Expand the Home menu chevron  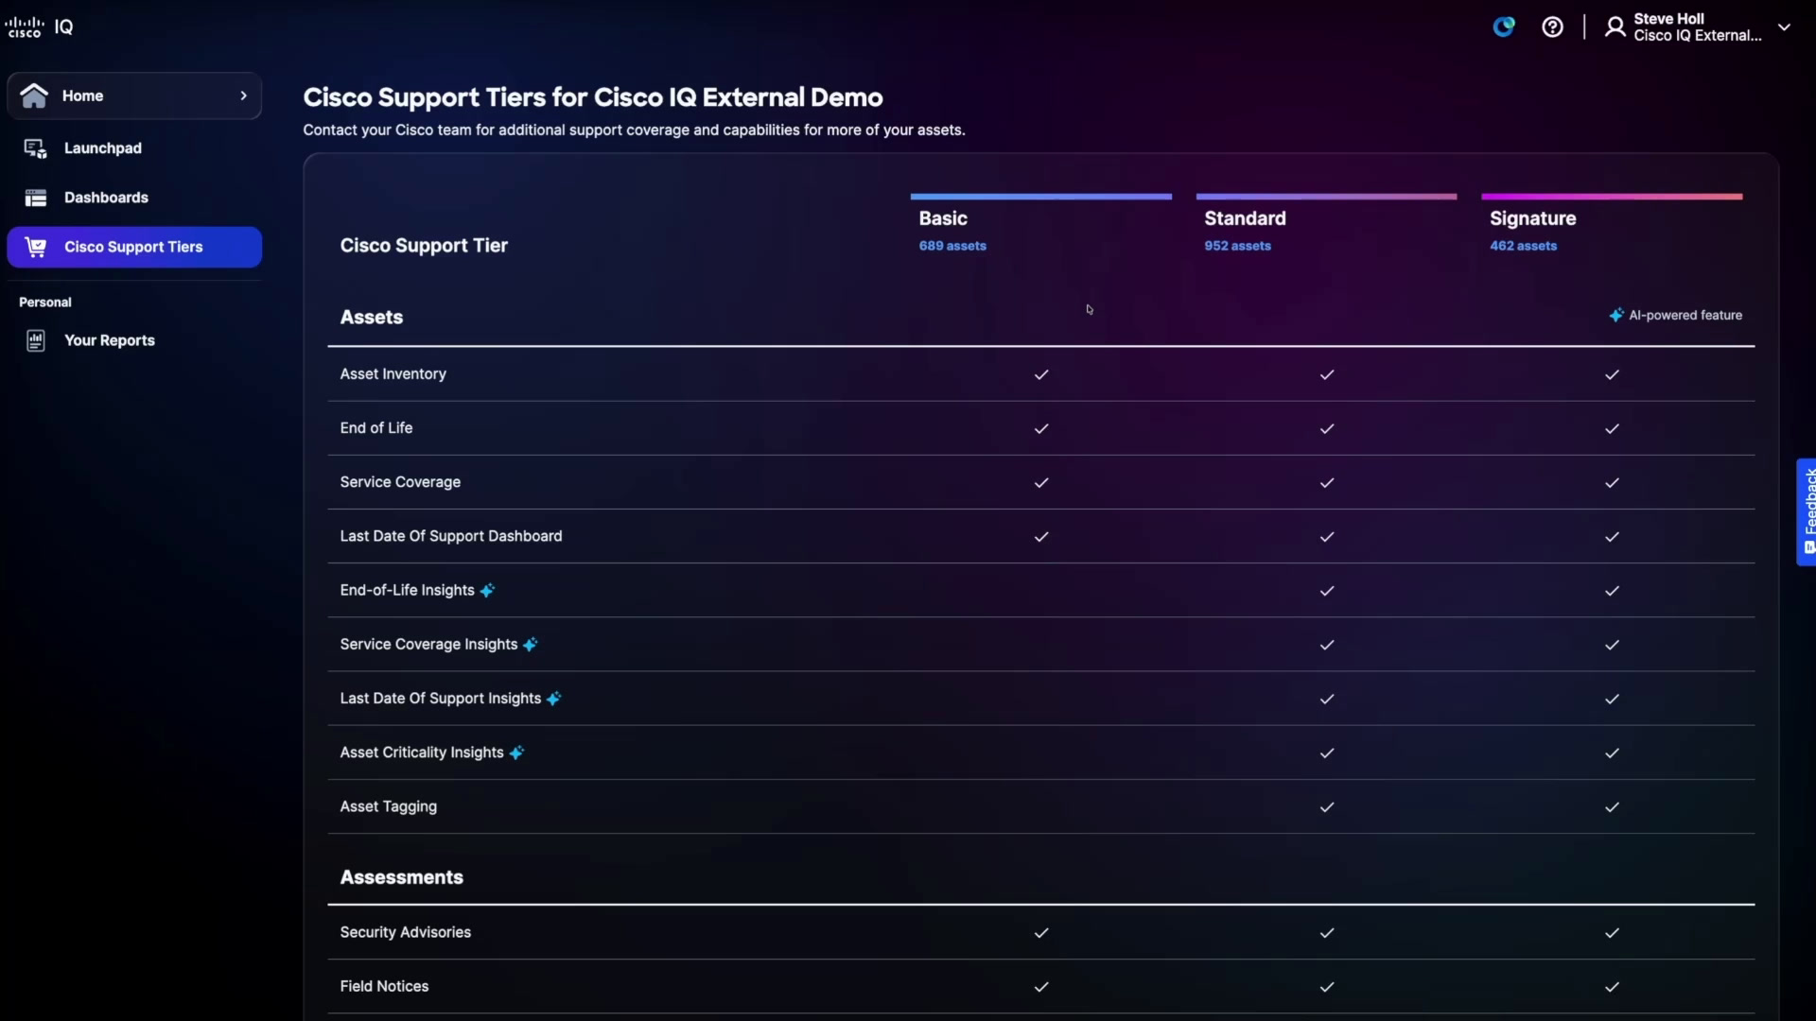(x=243, y=95)
